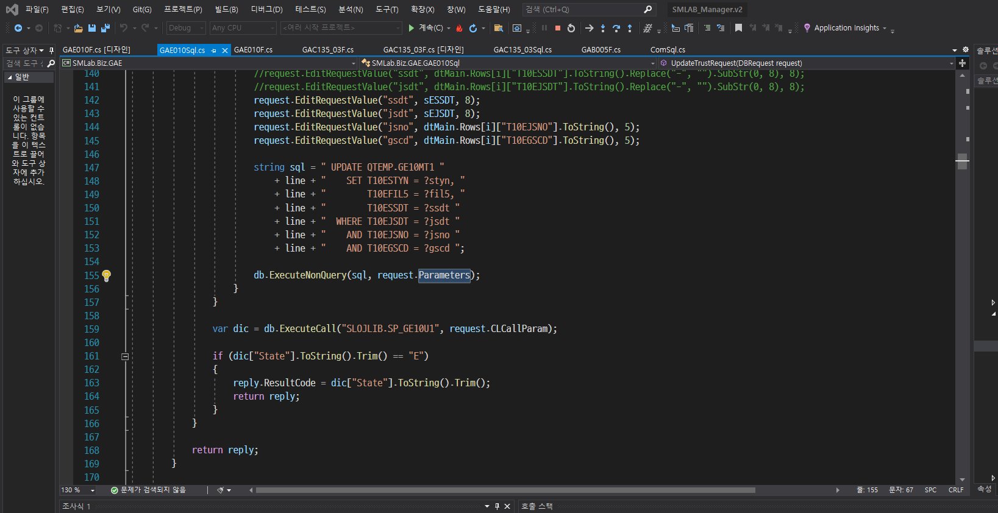This screenshot has height=513, width=998.
Task: Click the Save All toolbar icon
Action: click(x=105, y=28)
